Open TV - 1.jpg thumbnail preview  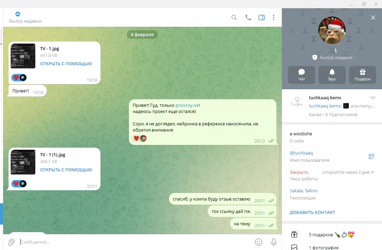[x=23, y=56]
